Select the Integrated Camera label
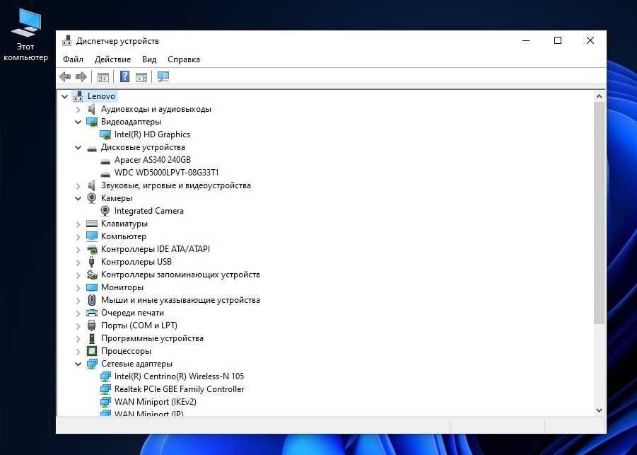 click(x=149, y=211)
